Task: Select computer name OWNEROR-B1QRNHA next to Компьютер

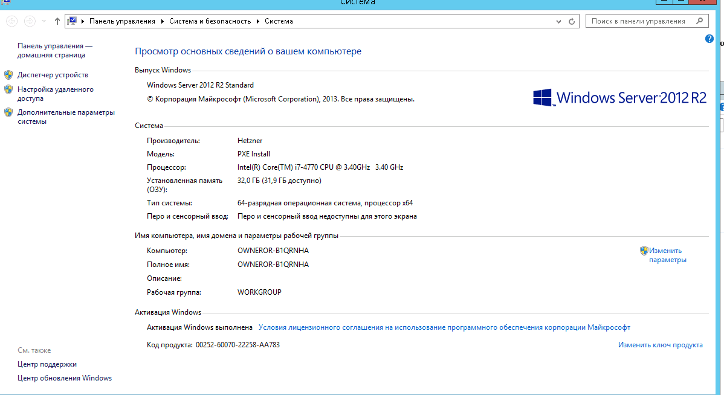Action: [273, 251]
